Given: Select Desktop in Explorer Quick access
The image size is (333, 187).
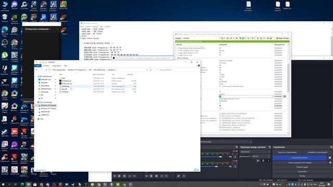Looking at the screenshot, I should coord(46,79).
